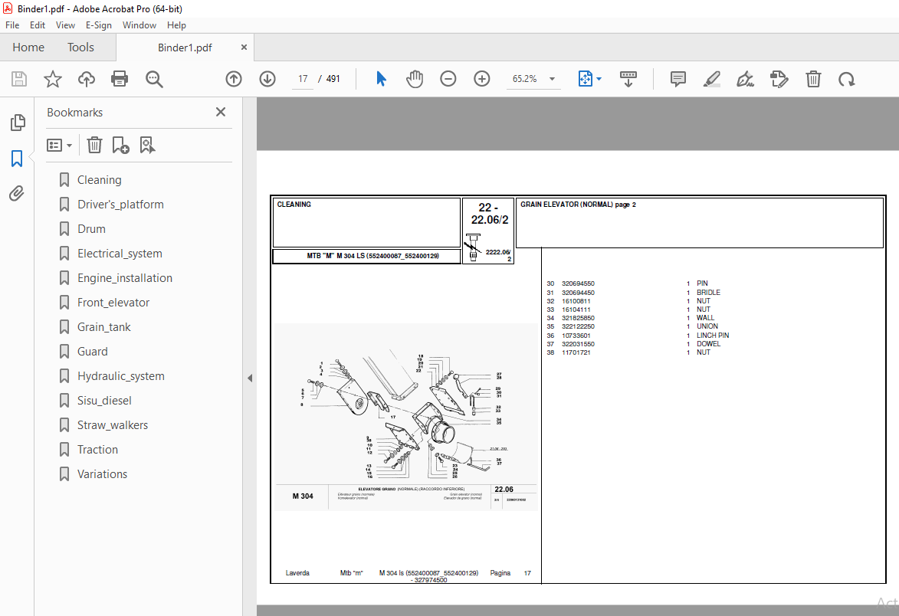Open the sign document pen tool
Screen dimensions: 899x616
746,79
